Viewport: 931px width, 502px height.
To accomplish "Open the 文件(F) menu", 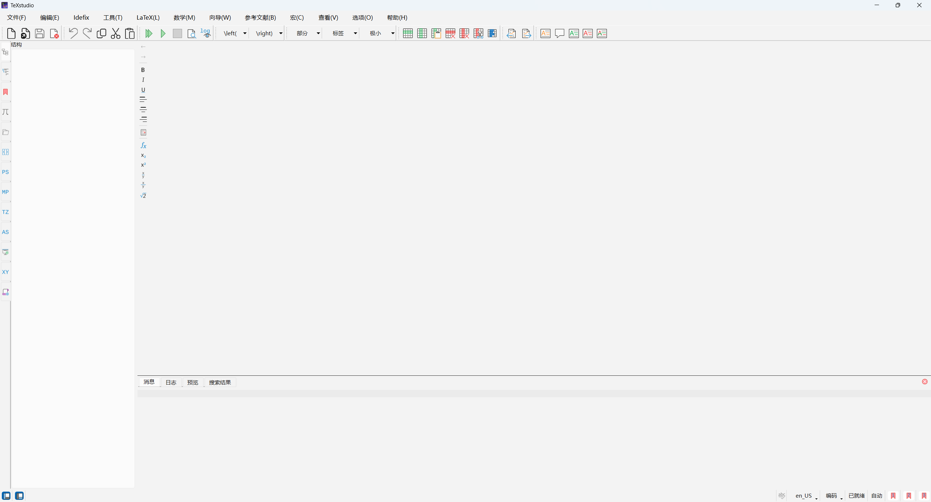I will point(16,17).
